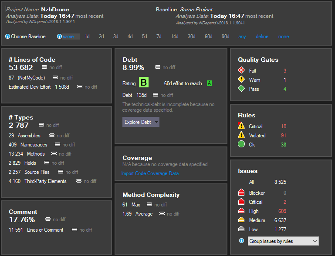Click the small green A rating badge

210,83
